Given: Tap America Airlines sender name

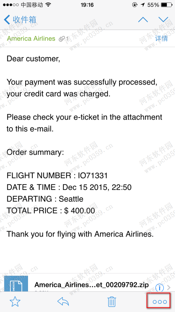Looking at the screenshot, I should (31, 38).
